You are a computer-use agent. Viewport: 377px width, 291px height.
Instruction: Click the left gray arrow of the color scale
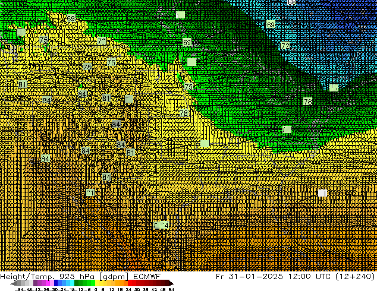(x=14, y=283)
